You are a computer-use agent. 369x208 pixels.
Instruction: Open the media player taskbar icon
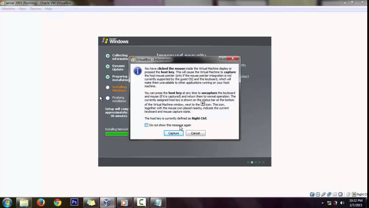(x=124, y=203)
